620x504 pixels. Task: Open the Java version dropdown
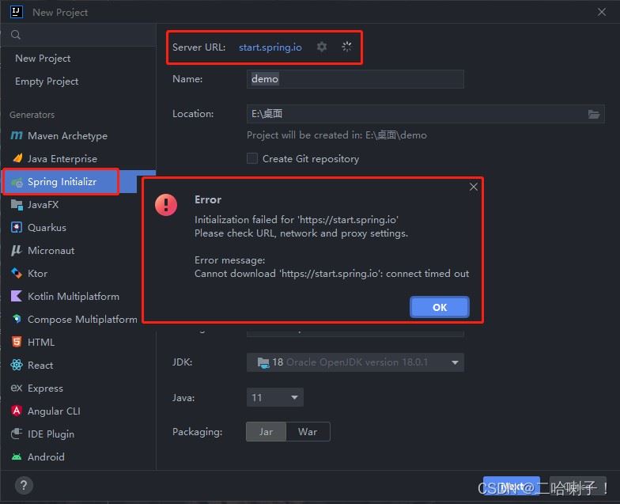[x=275, y=397]
